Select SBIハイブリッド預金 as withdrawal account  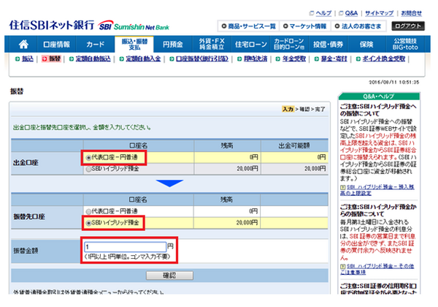tap(88, 169)
